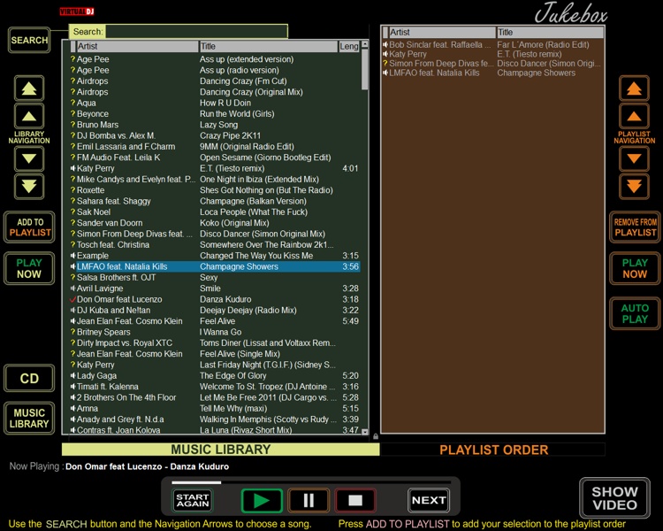The height and width of the screenshot is (531, 663).
Task: Click the question mark icon beside Beyonce
Action: click(72, 113)
